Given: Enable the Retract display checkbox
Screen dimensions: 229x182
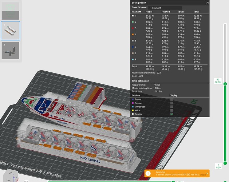Looking at the screenshot, I should [x=171, y=103].
